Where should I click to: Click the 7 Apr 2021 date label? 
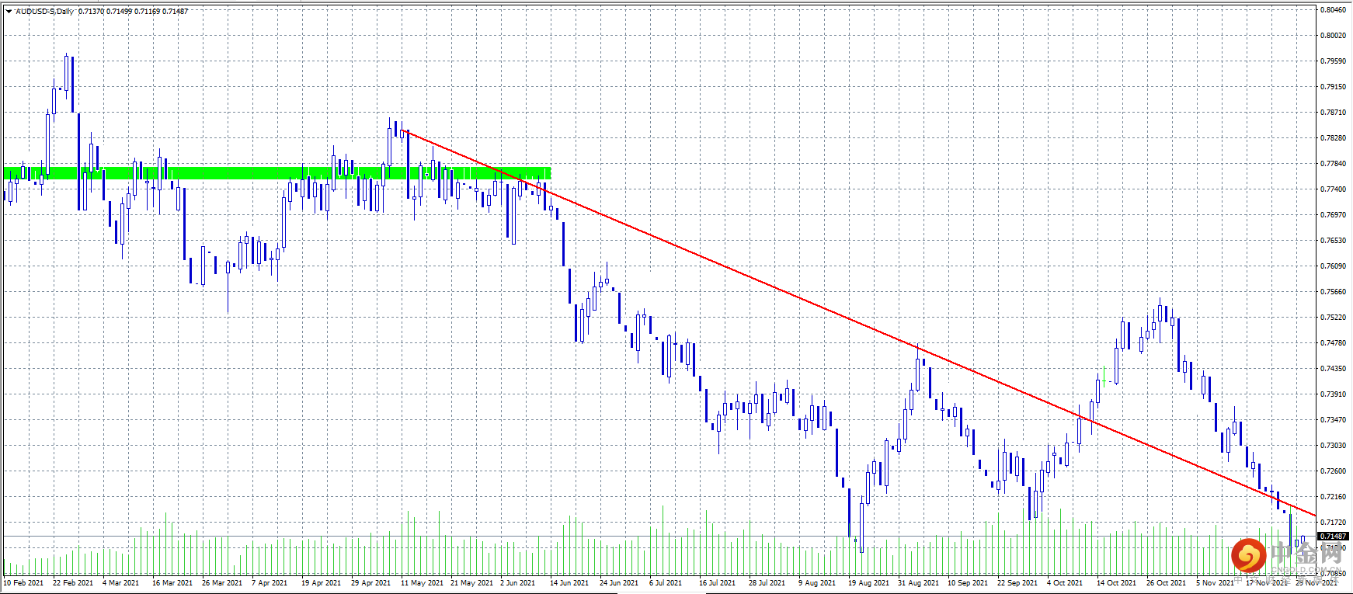point(270,583)
